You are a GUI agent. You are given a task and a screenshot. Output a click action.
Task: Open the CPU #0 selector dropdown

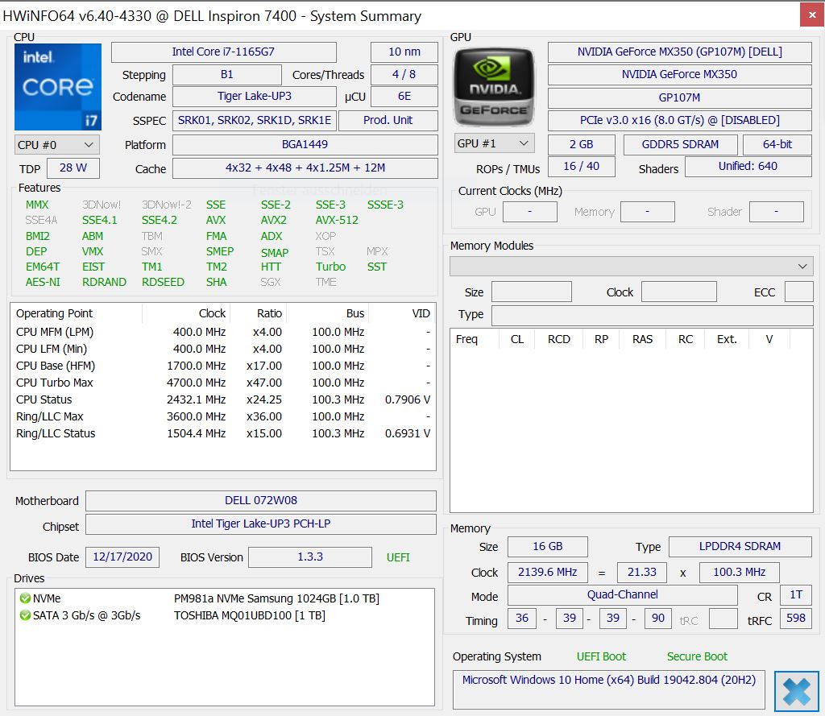[57, 145]
